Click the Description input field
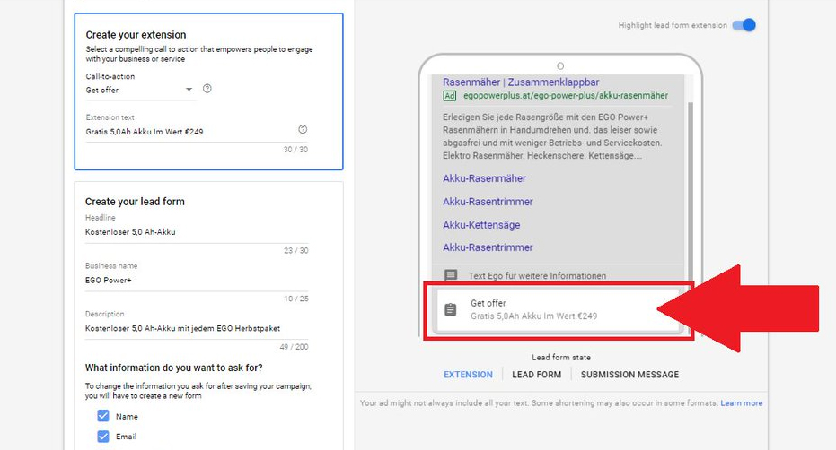Screen dimensions: 836x450 click(197, 328)
